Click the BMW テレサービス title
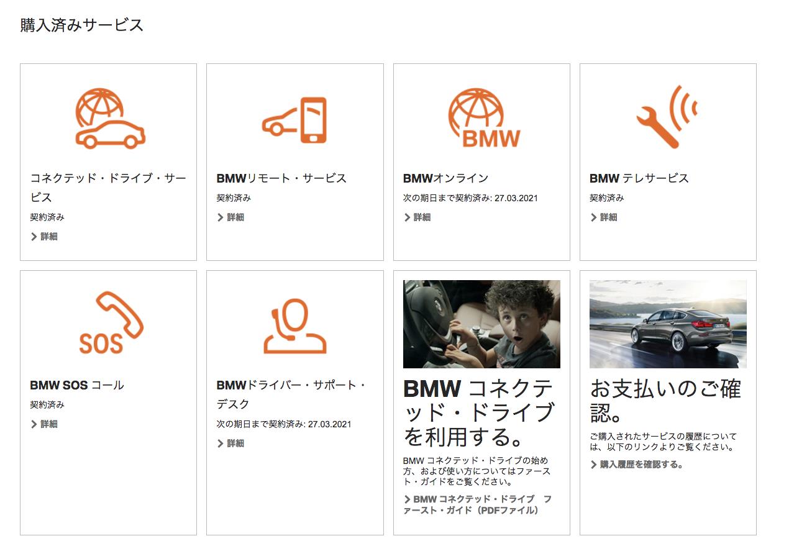The image size is (789, 559). (639, 178)
